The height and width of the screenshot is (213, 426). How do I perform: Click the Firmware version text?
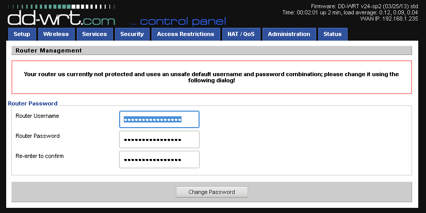click(364, 6)
